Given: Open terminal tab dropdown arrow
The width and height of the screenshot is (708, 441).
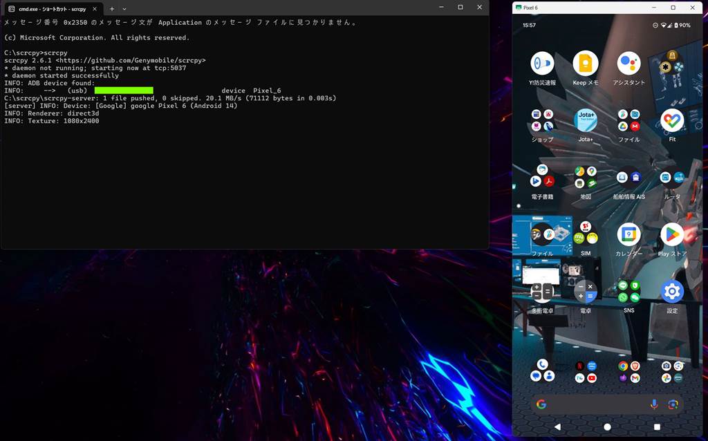Looking at the screenshot, I should [124, 9].
